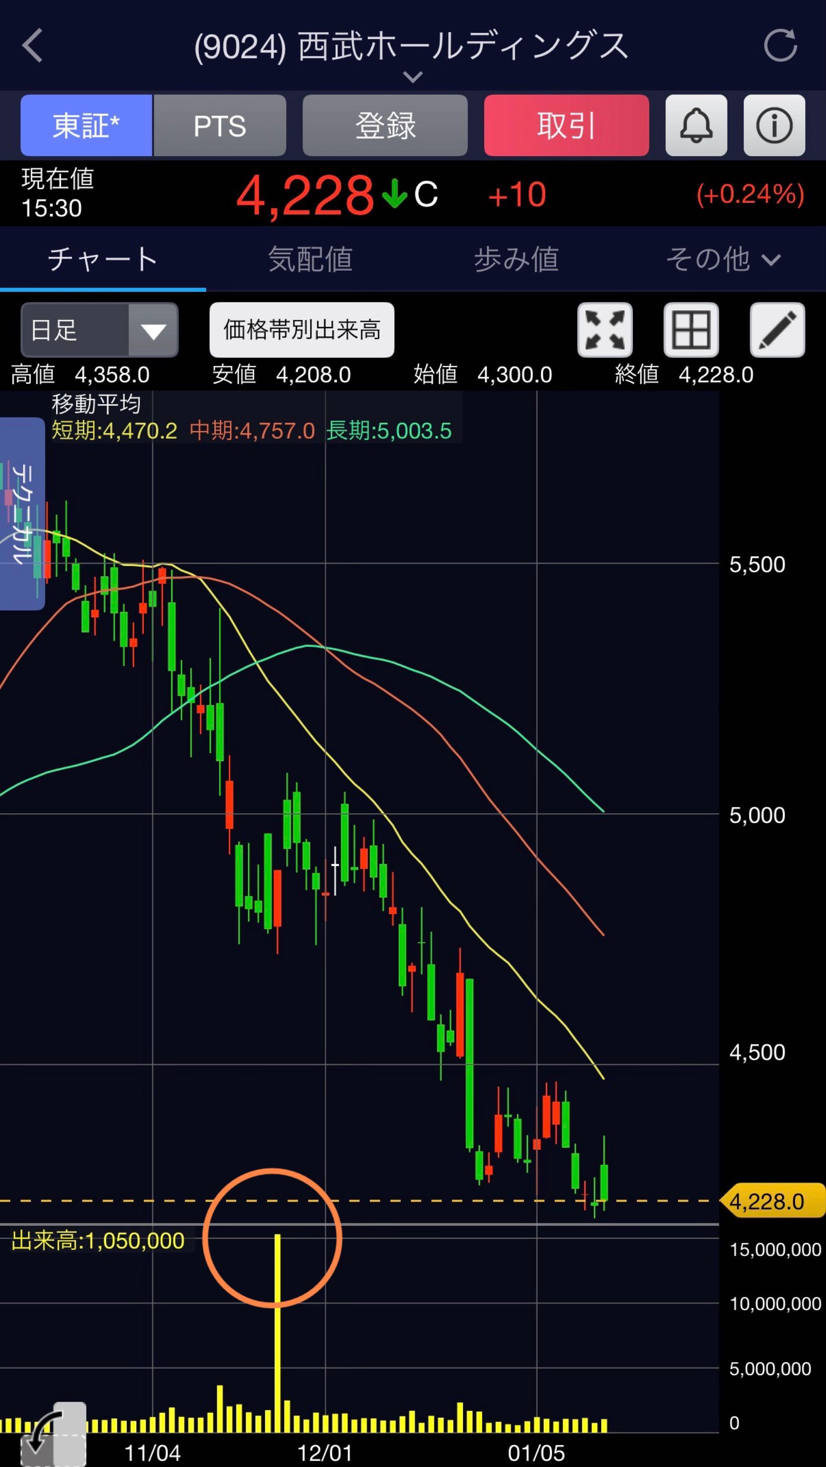Open the 日足 timeframe dropdown
Screen dimensions: 826x1467
(x=99, y=330)
